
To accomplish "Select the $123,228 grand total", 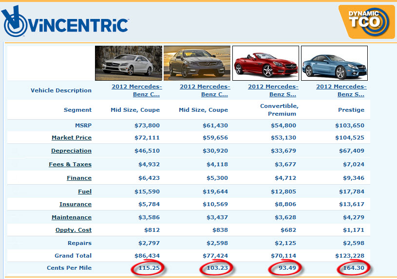I will coord(350,256).
